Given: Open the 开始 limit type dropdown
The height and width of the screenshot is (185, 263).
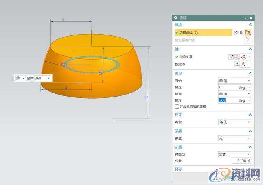Looking at the screenshot, I should pos(234,81).
